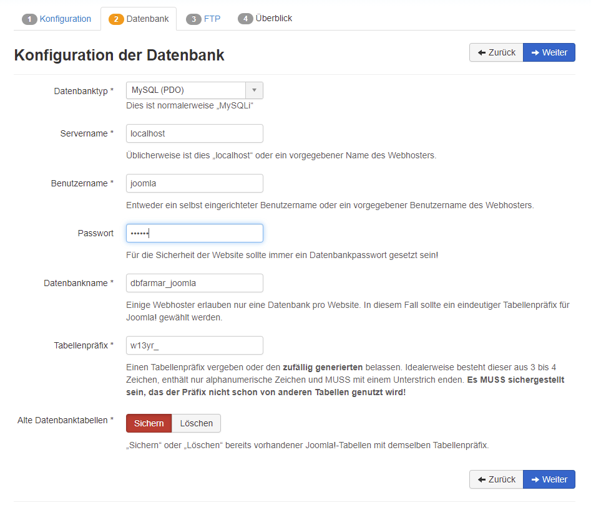Go to the Überblick tab
This screenshot has height=508, width=591.
(265, 19)
